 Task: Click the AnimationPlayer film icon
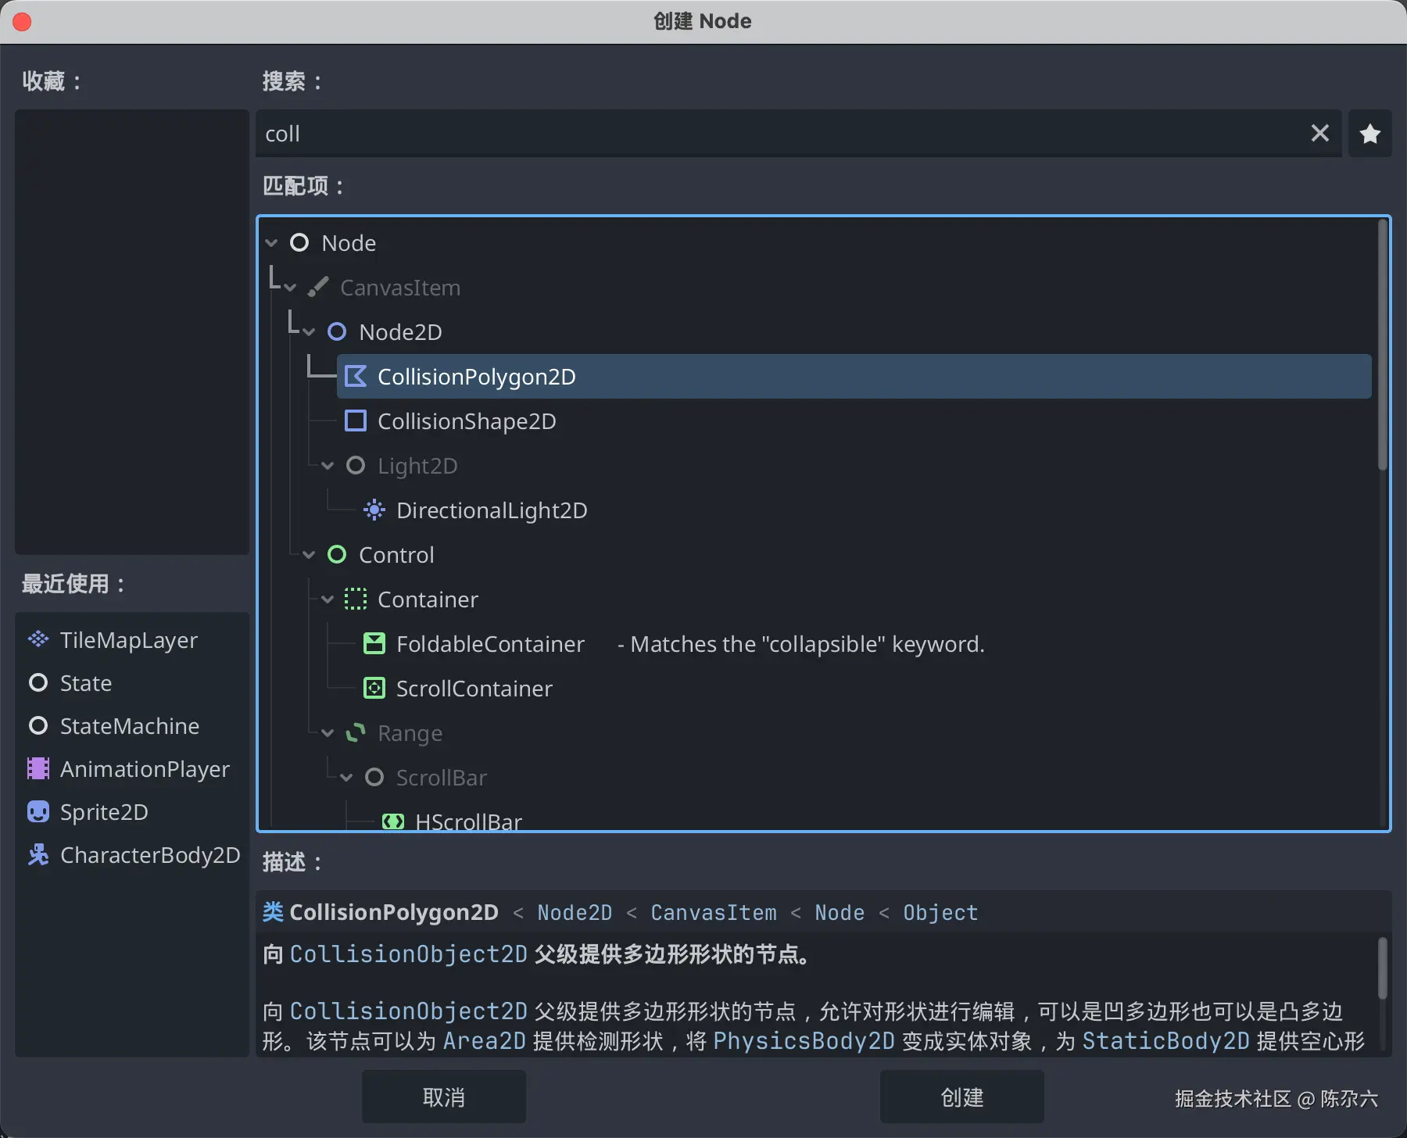tap(38, 769)
